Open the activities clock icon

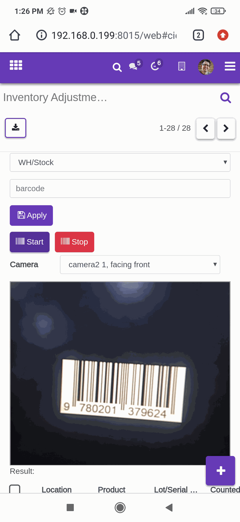click(155, 66)
